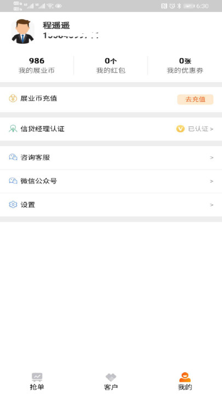Tap the user avatar picture
The width and height of the screenshot is (222, 394).
(x=22, y=32)
